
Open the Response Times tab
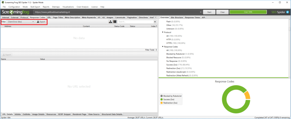(192, 17)
